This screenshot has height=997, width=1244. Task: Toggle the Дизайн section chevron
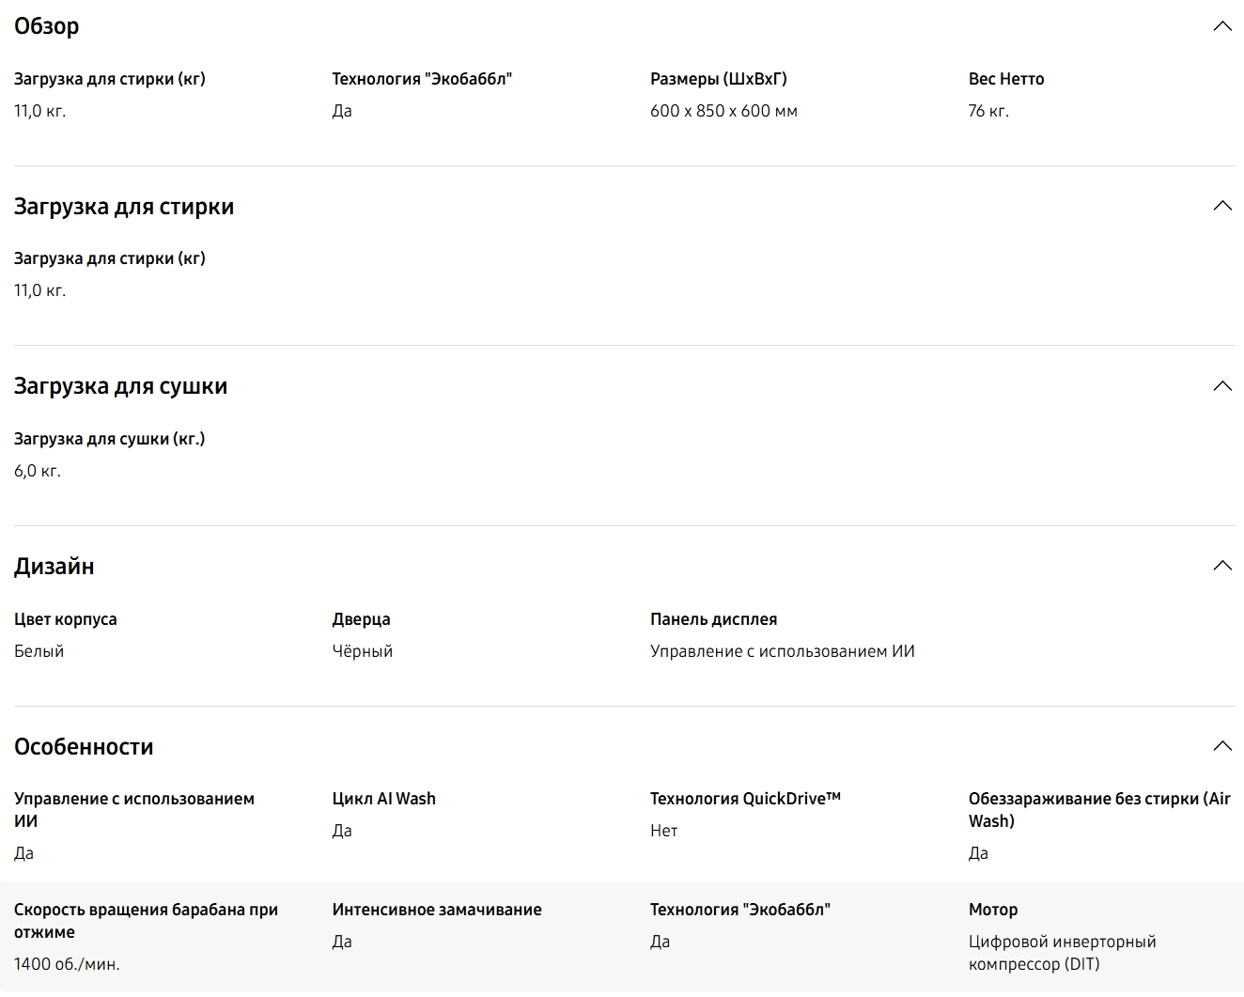pyautogui.click(x=1221, y=566)
